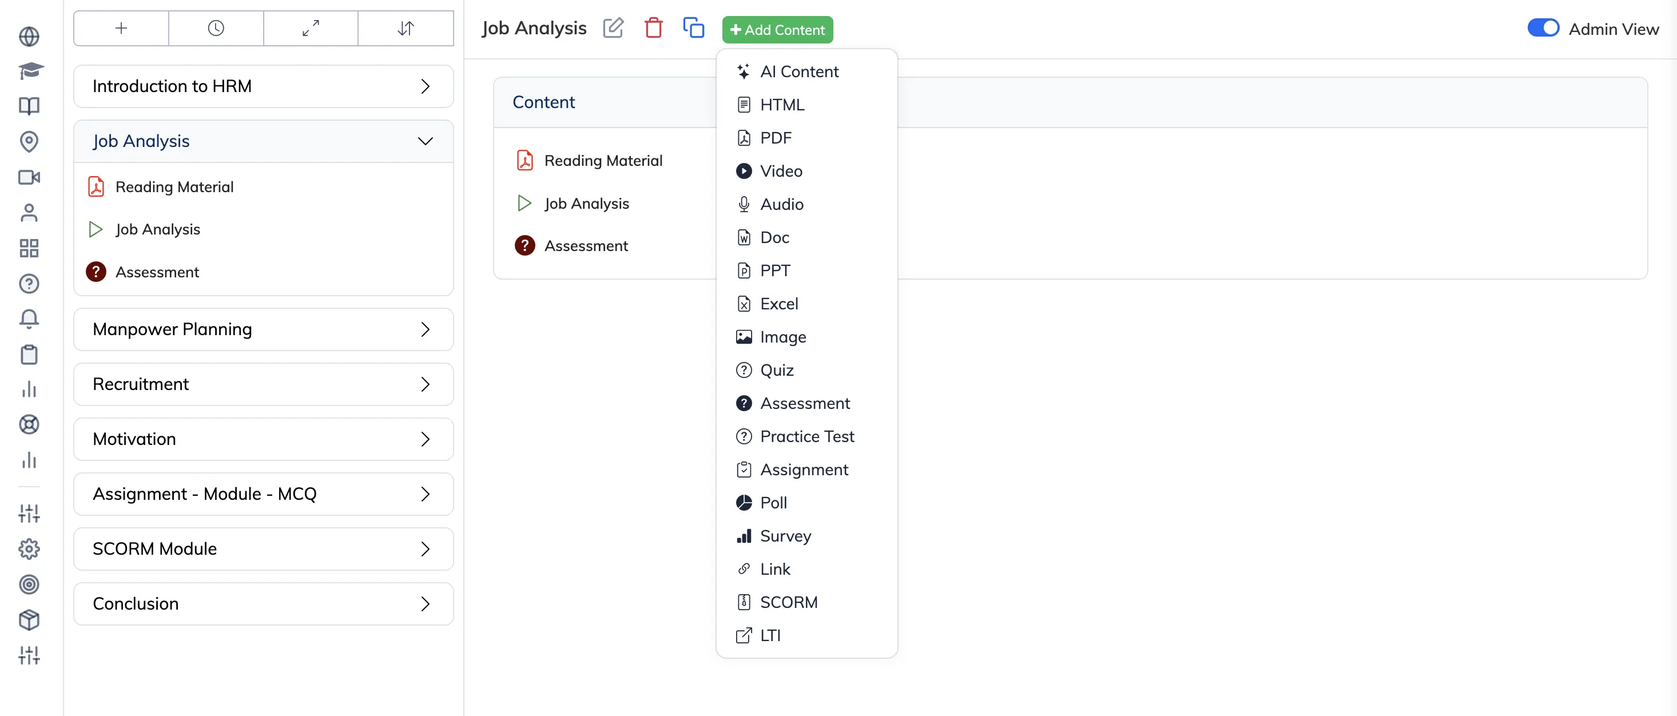Select PPT content type
Screen dimensions: 1677x716
(x=806, y=271)
